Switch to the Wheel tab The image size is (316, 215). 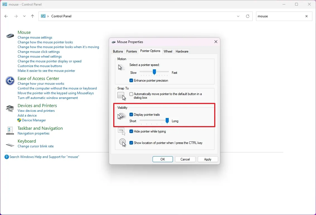coord(168,51)
